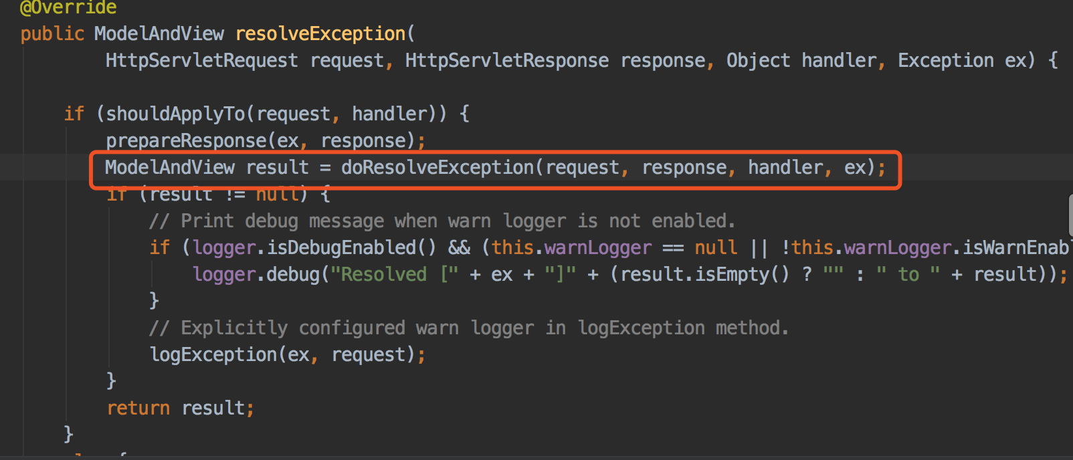The width and height of the screenshot is (1073, 460).
Task: Click doResolveException in the highlighted line
Action: [x=437, y=167]
